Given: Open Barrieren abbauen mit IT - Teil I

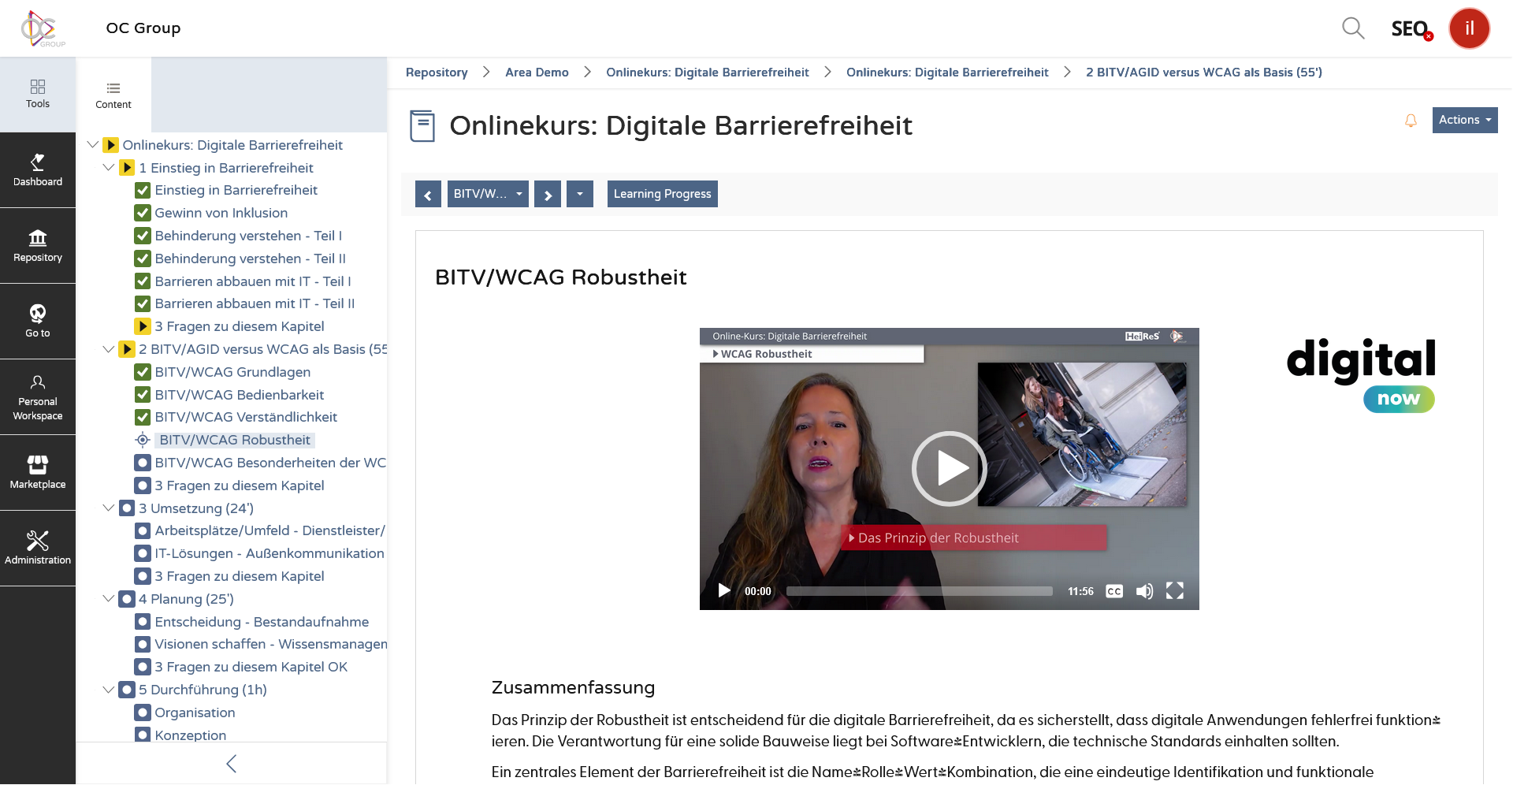Looking at the screenshot, I should coord(253,281).
